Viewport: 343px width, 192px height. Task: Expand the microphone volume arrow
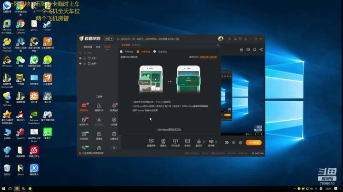tap(204, 142)
